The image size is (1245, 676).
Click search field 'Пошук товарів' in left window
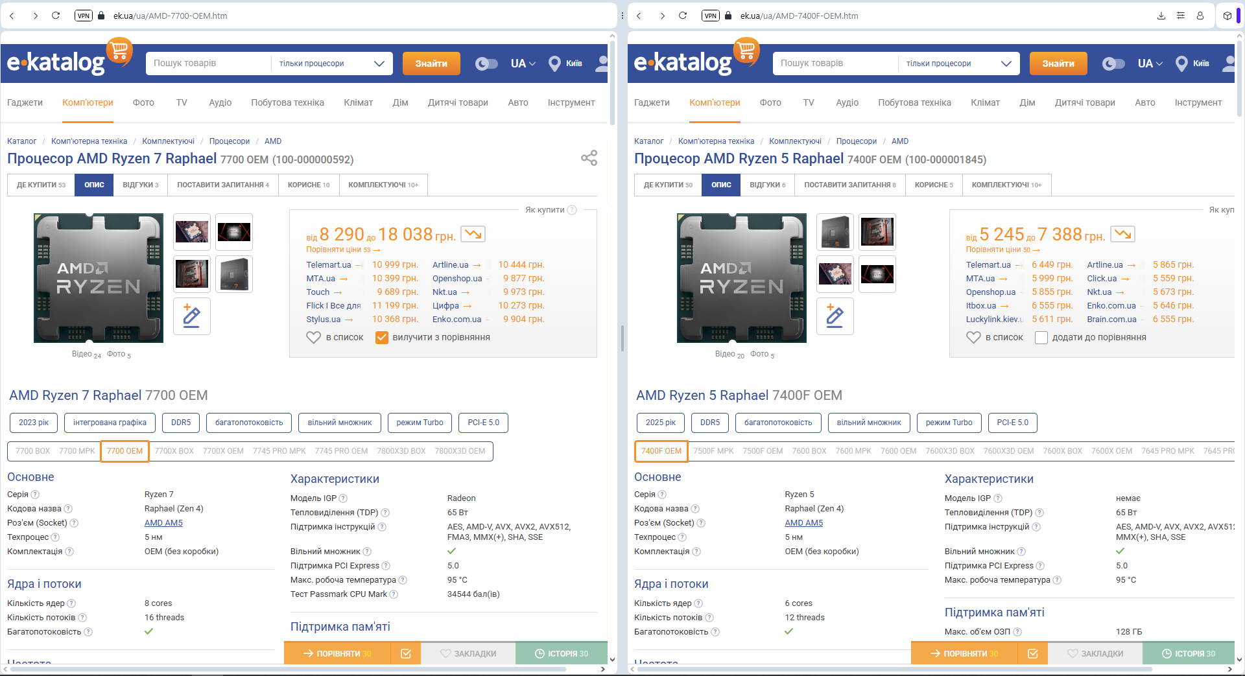point(208,64)
